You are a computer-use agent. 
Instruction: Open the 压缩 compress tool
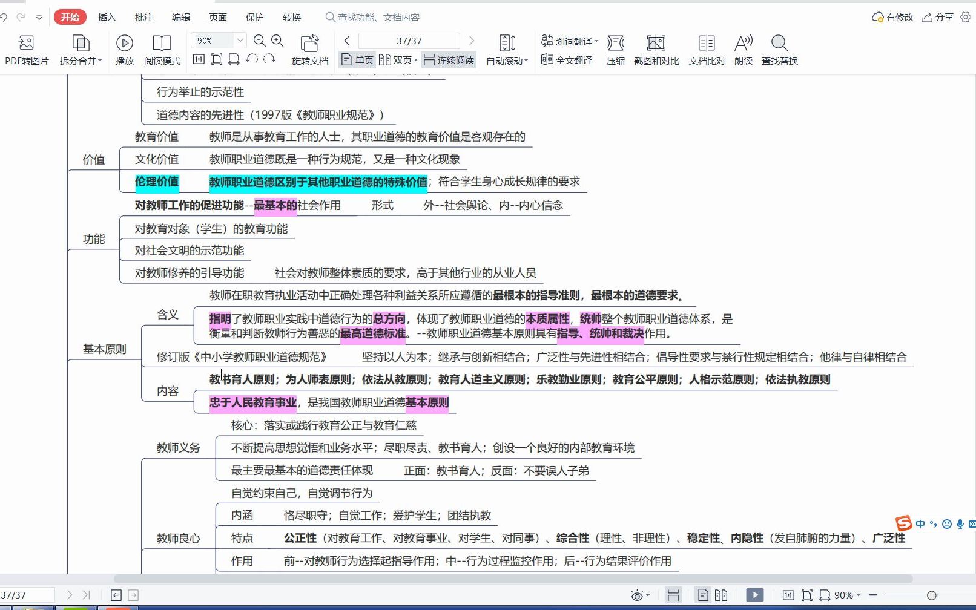click(x=615, y=50)
